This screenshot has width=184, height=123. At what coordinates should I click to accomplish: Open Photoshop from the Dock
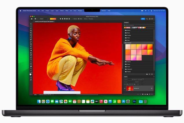(134, 101)
